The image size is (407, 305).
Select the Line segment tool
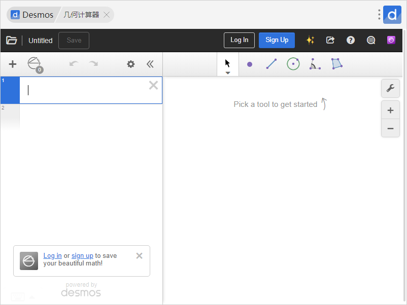point(272,64)
